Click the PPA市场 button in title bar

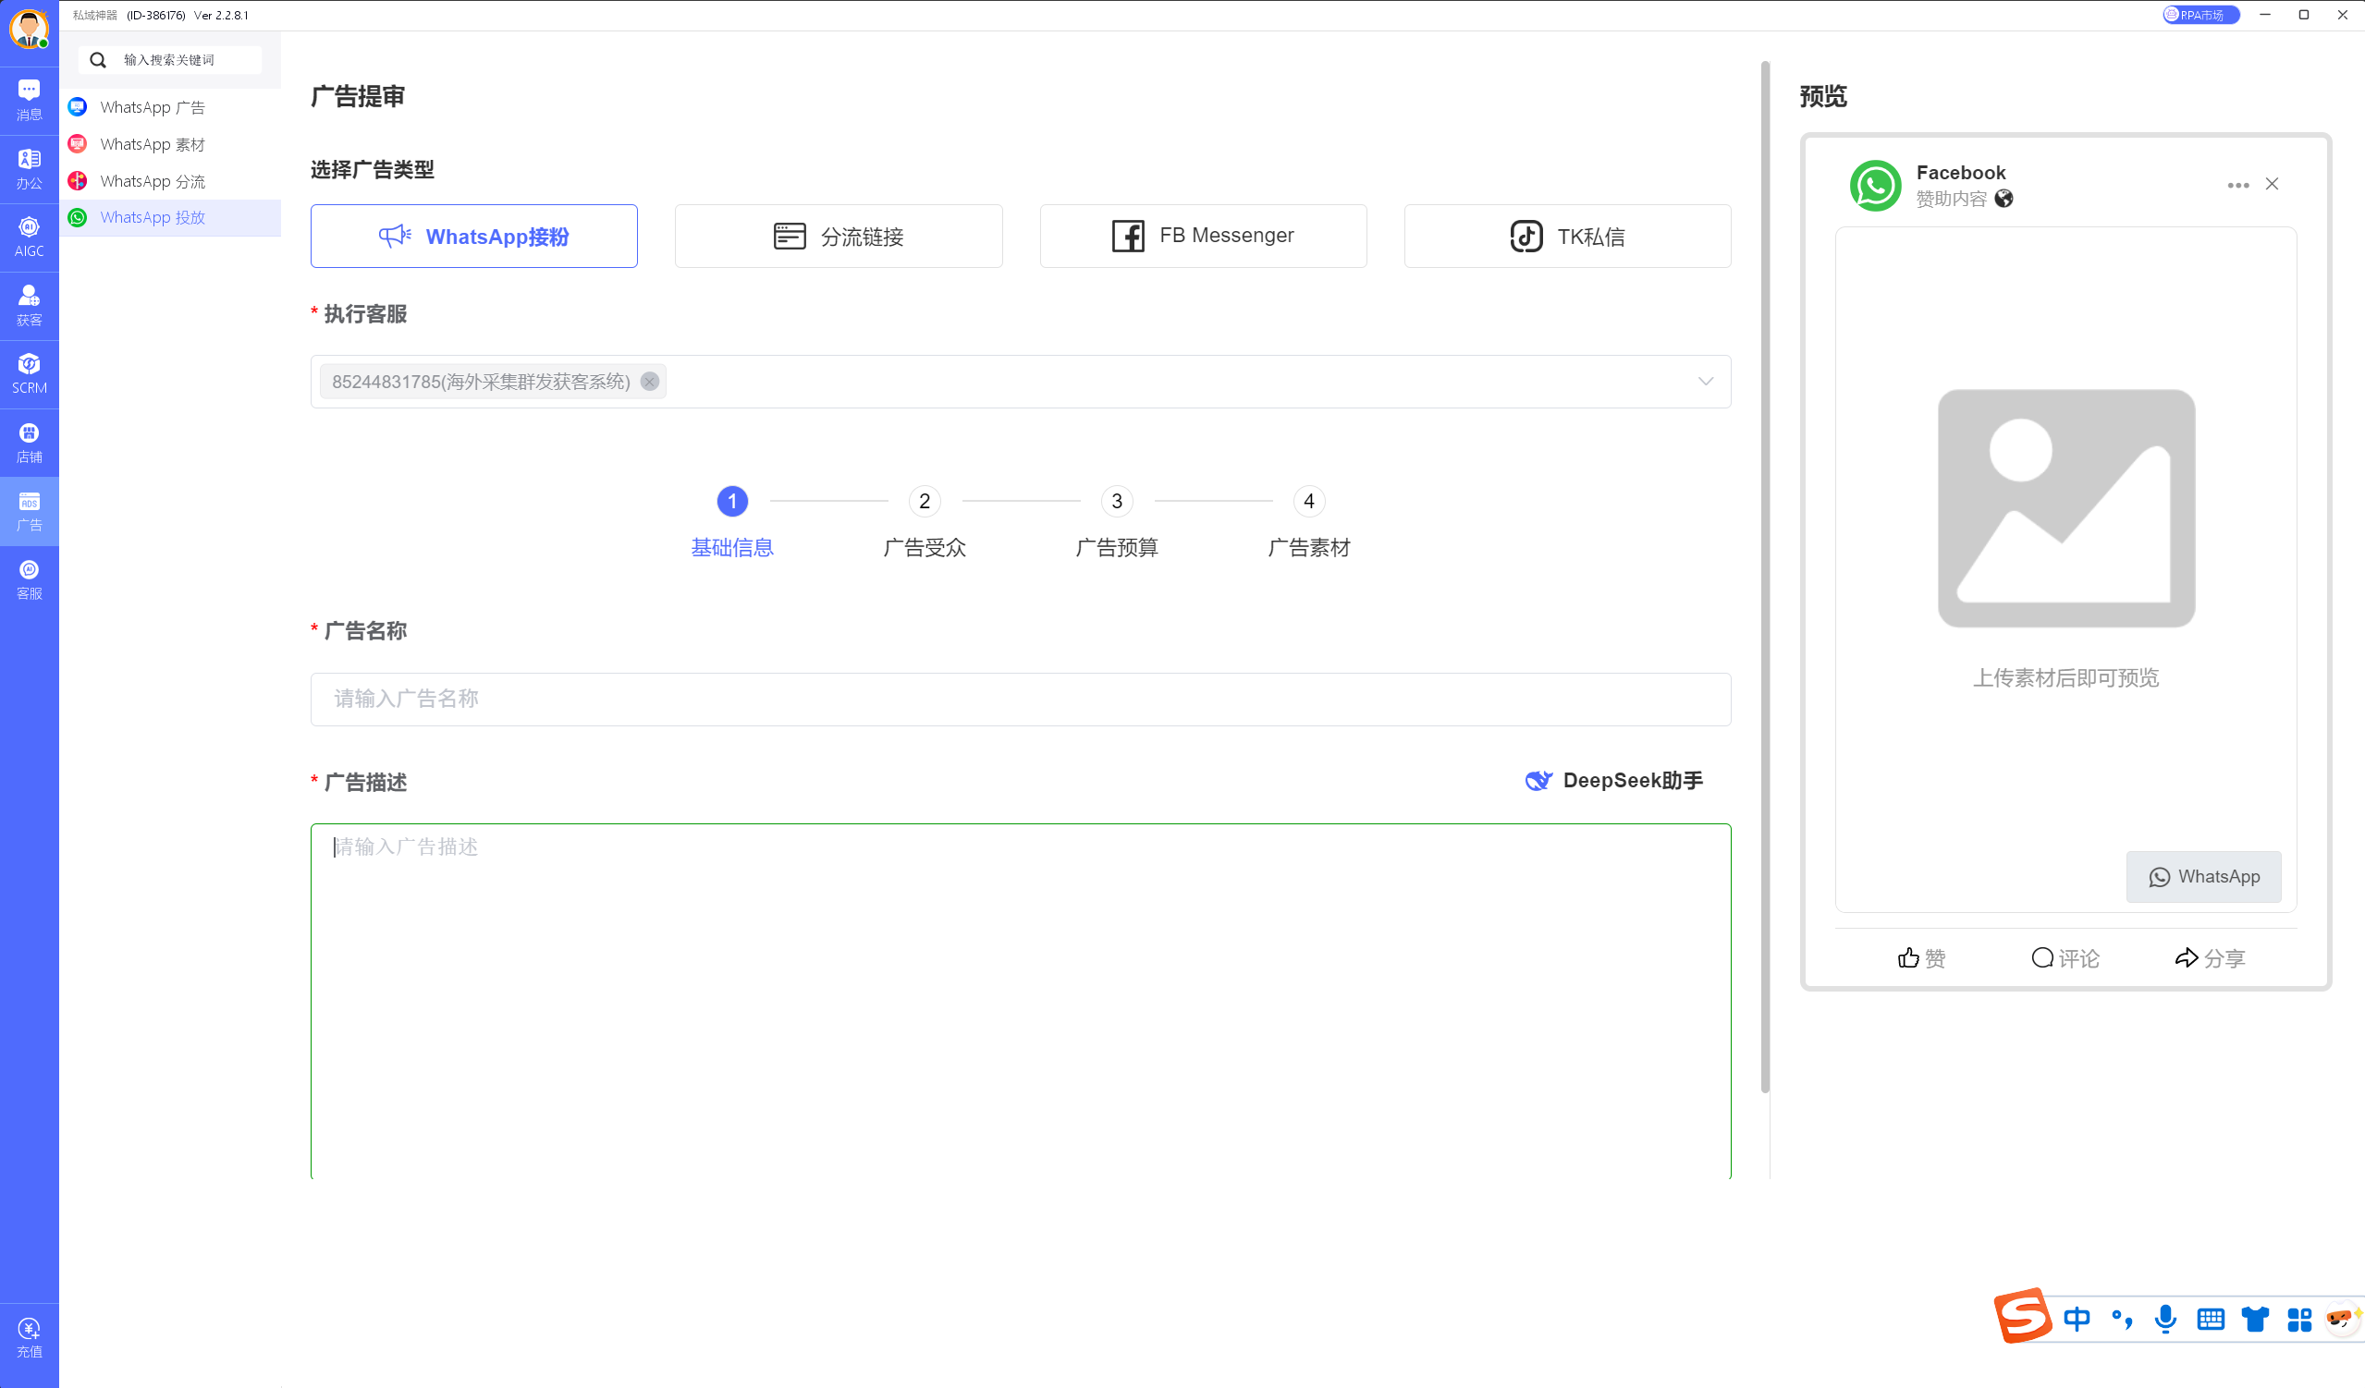coord(2200,15)
